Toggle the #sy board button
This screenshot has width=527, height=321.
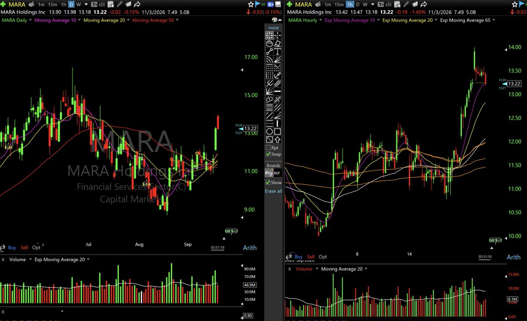point(269,173)
